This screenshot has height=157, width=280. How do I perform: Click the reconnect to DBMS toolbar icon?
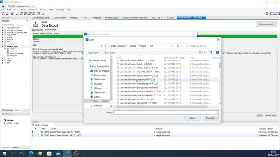point(43,14)
